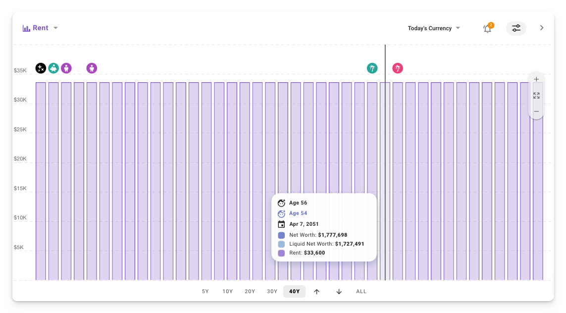Viewport: 566px width, 313px height.
Task: Open the chart filter settings icon
Action: (x=516, y=28)
